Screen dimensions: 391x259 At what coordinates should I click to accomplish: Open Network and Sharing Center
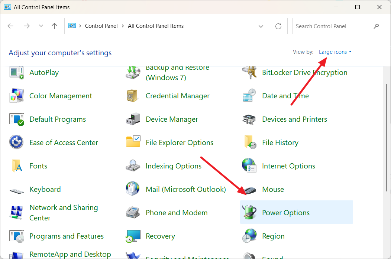tap(64, 213)
